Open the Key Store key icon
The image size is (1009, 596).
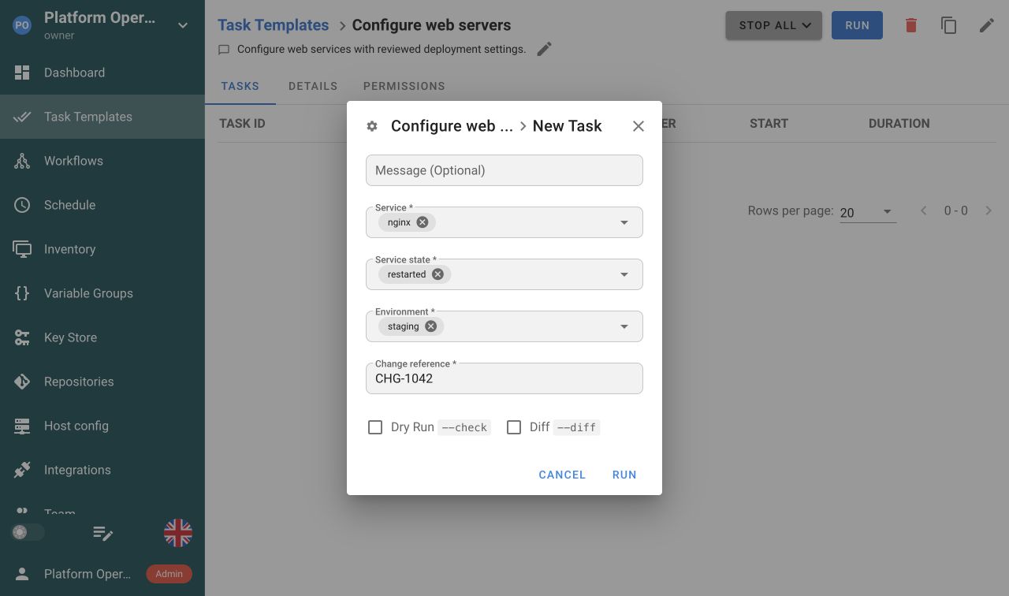coord(22,337)
